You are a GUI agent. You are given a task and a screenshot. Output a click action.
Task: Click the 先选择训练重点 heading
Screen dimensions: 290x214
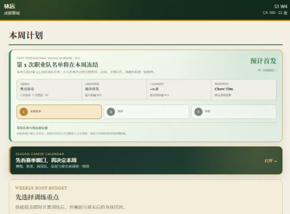(x=37, y=197)
